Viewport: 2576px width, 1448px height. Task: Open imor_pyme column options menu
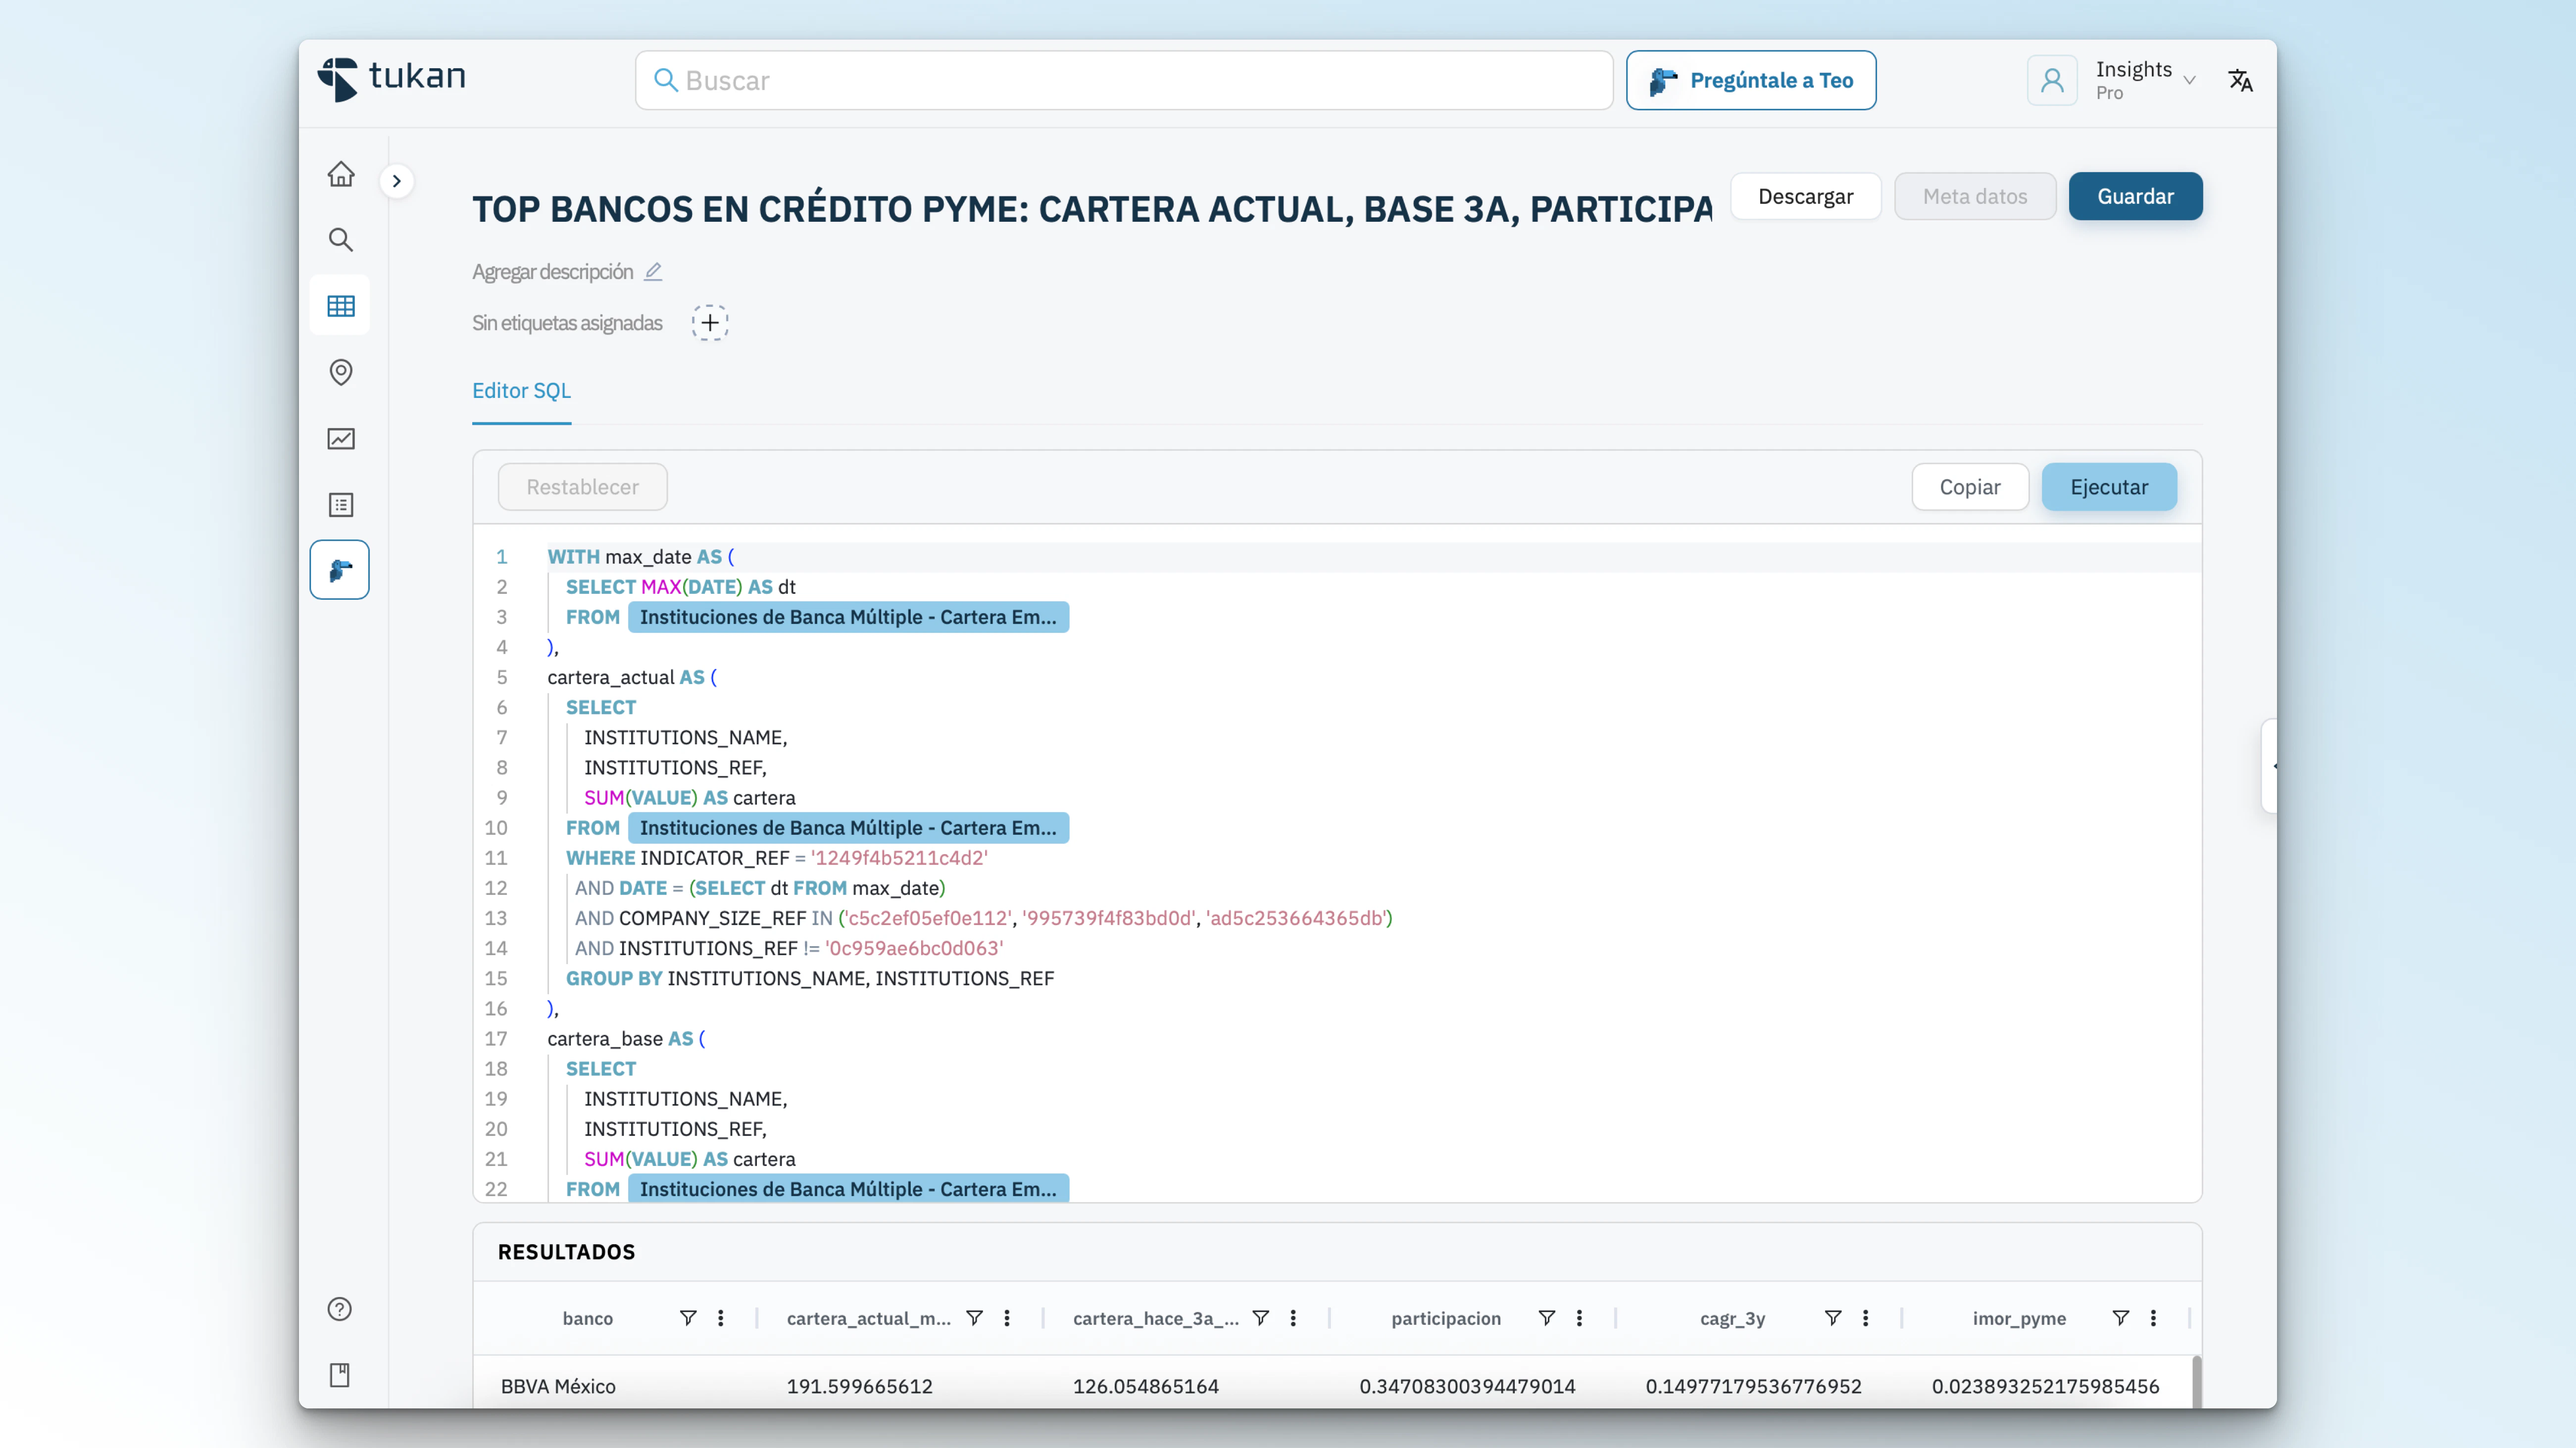click(2153, 1318)
